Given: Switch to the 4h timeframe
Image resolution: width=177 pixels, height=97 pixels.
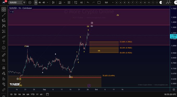Looking at the screenshot, I should coord(40,2).
